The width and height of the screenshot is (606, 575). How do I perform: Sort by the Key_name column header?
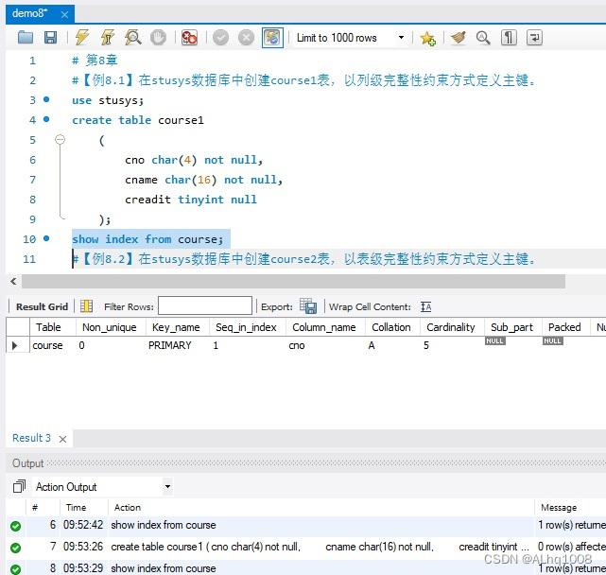pyautogui.click(x=177, y=327)
